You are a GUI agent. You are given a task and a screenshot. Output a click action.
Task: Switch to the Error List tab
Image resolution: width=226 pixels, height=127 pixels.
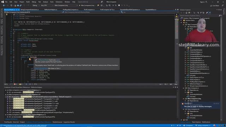click(16, 122)
